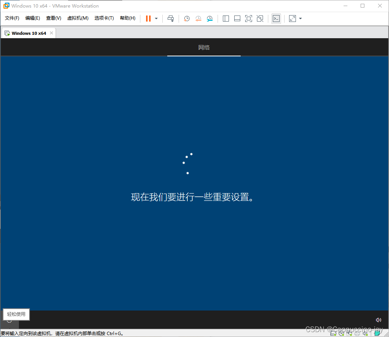Open the Snapshot Manager
This screenshot has height=337, width=389.
point(210,18)
